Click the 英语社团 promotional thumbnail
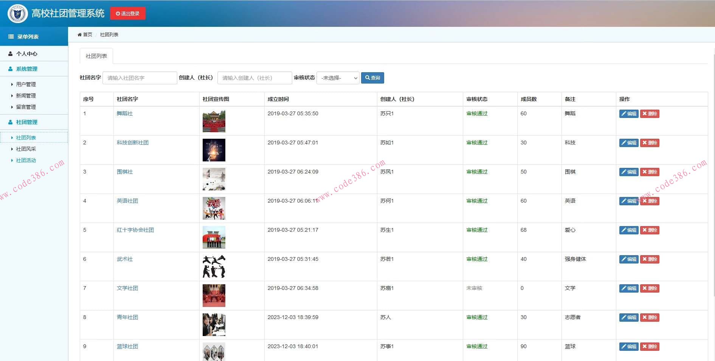This screenshot has width=715, height=361. 214,208
